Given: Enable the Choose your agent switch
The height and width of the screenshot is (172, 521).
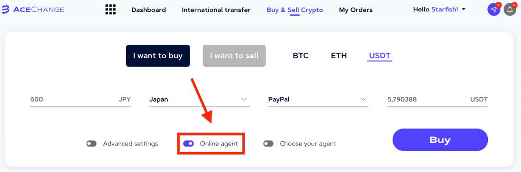Looking at the screenshot, I should pos(268,144).
